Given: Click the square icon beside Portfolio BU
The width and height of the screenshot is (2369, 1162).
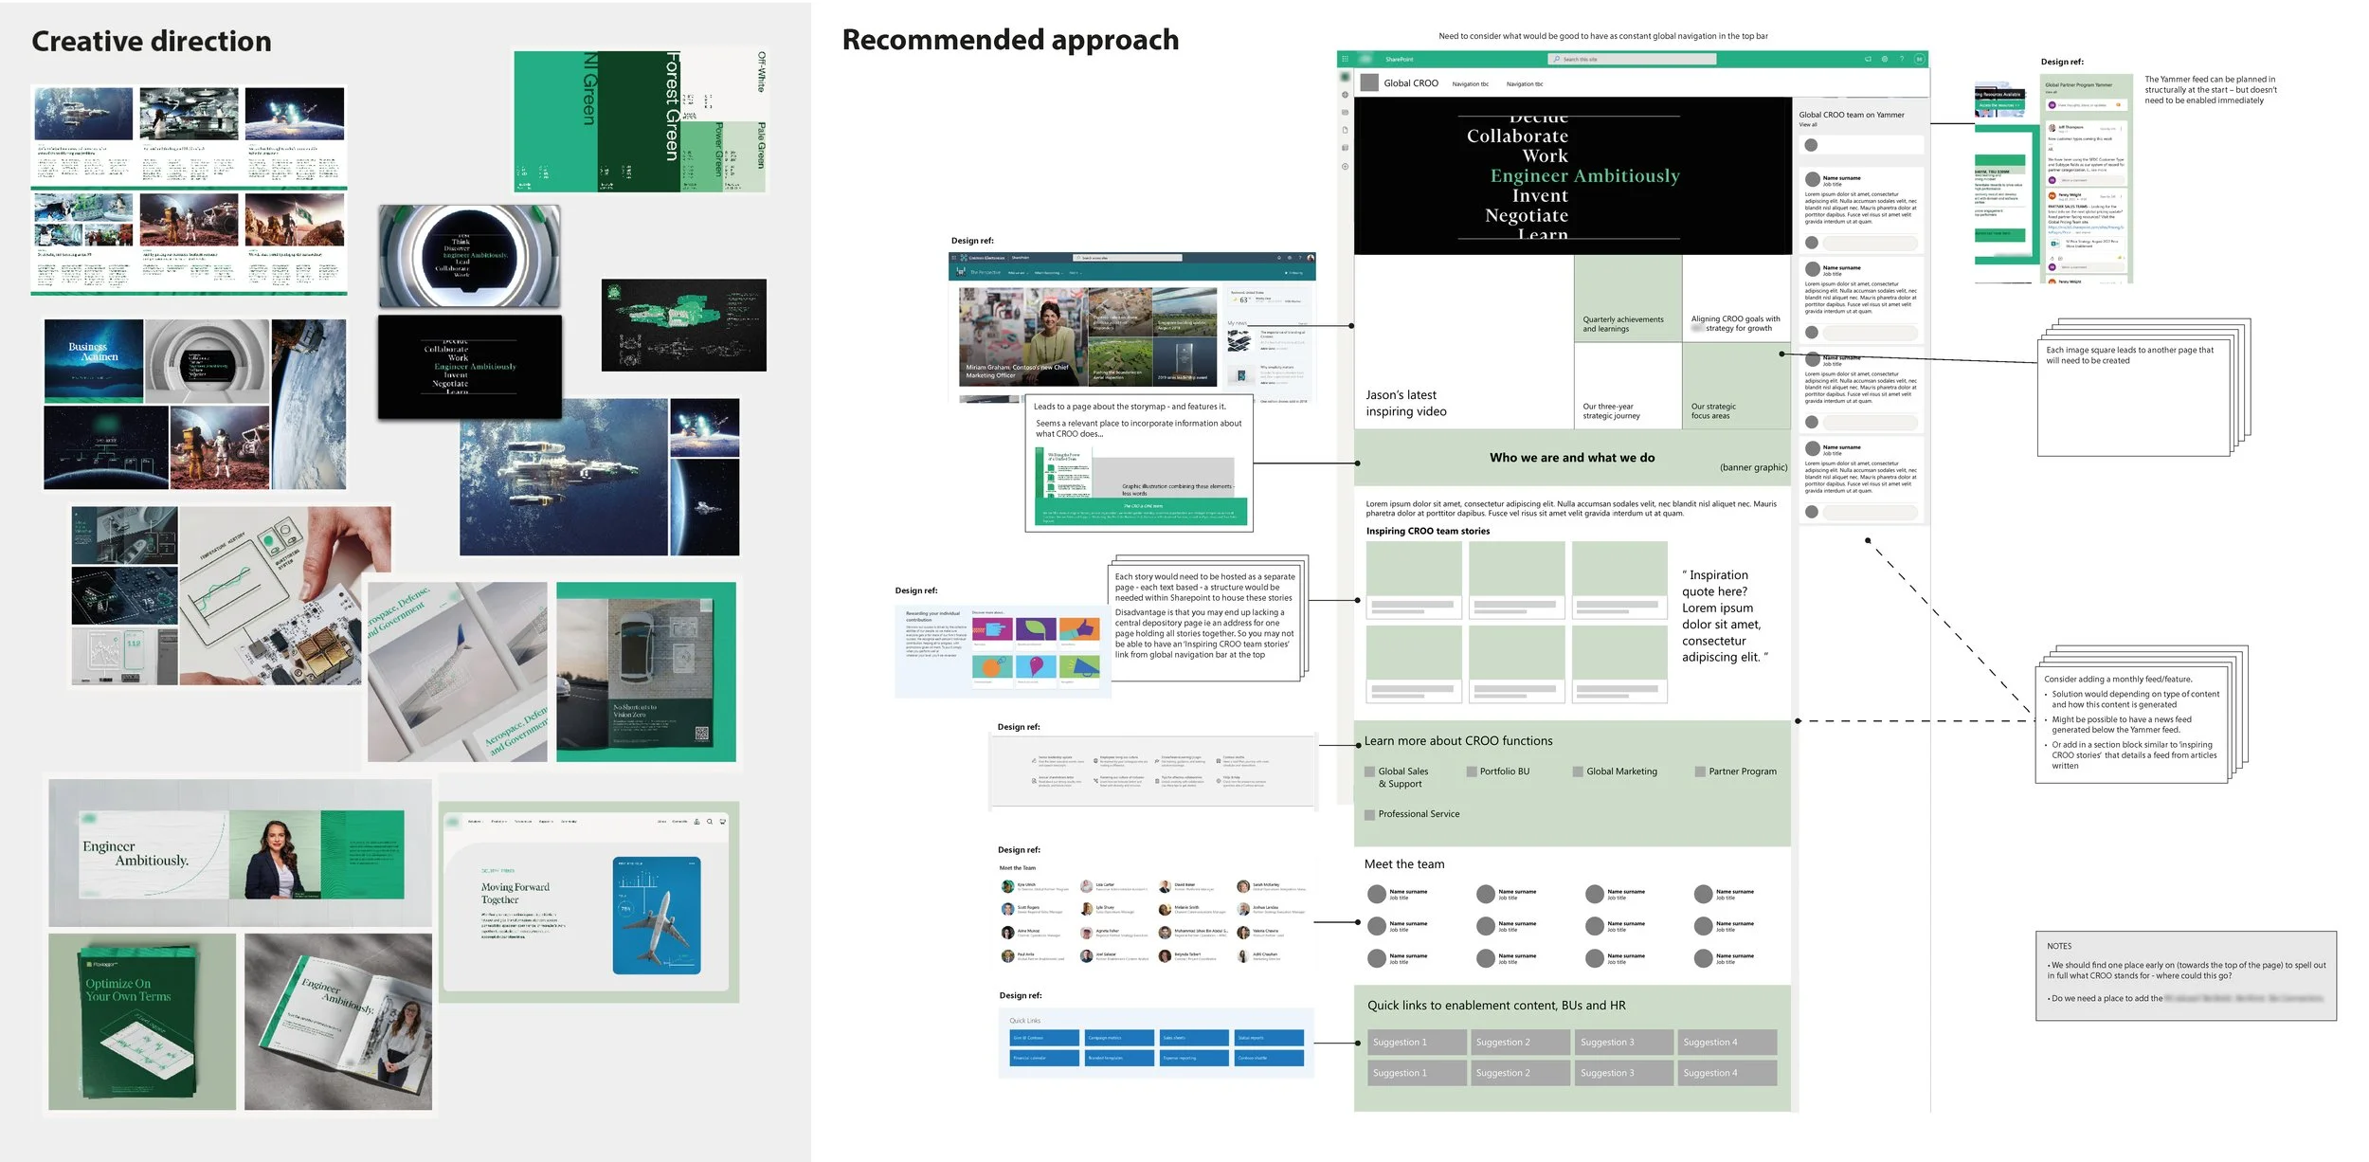Looking at the screenshot, I should (1472, 772).
